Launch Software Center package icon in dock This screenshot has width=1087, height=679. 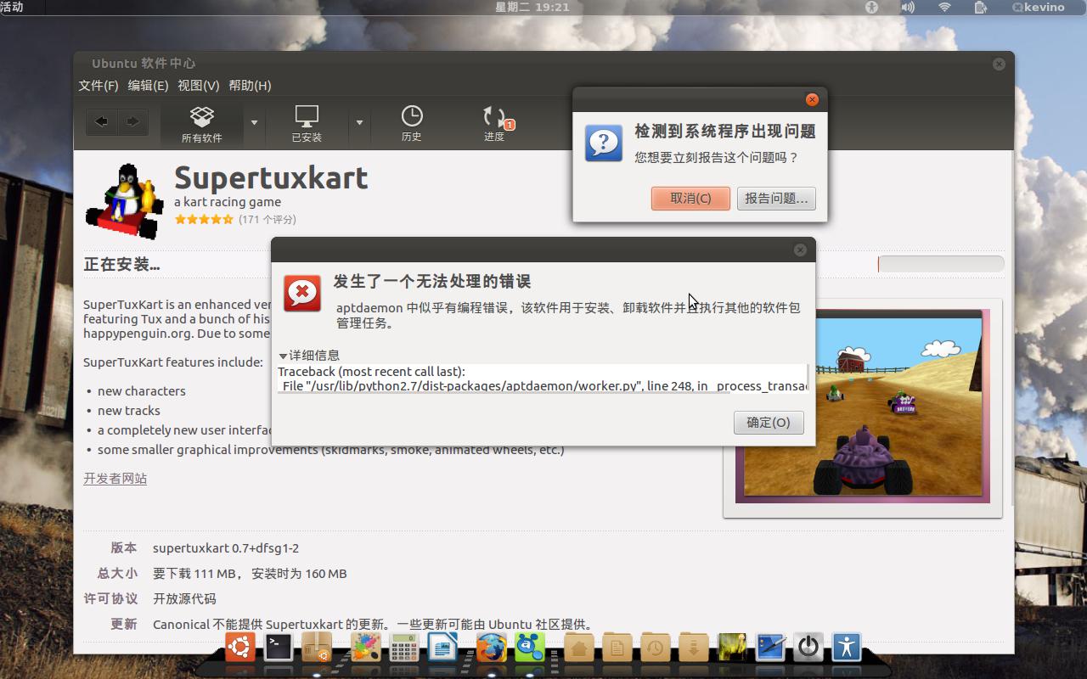pos(317,648)
